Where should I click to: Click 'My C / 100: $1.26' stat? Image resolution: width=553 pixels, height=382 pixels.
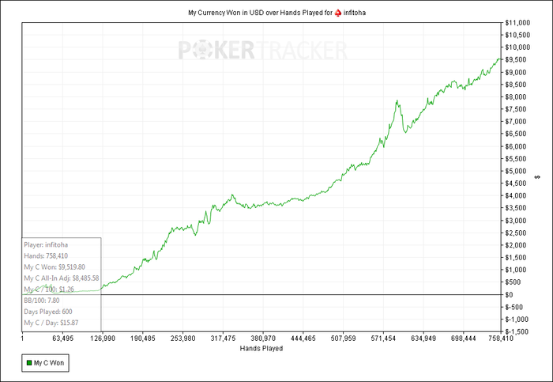[x=49, y=289]
